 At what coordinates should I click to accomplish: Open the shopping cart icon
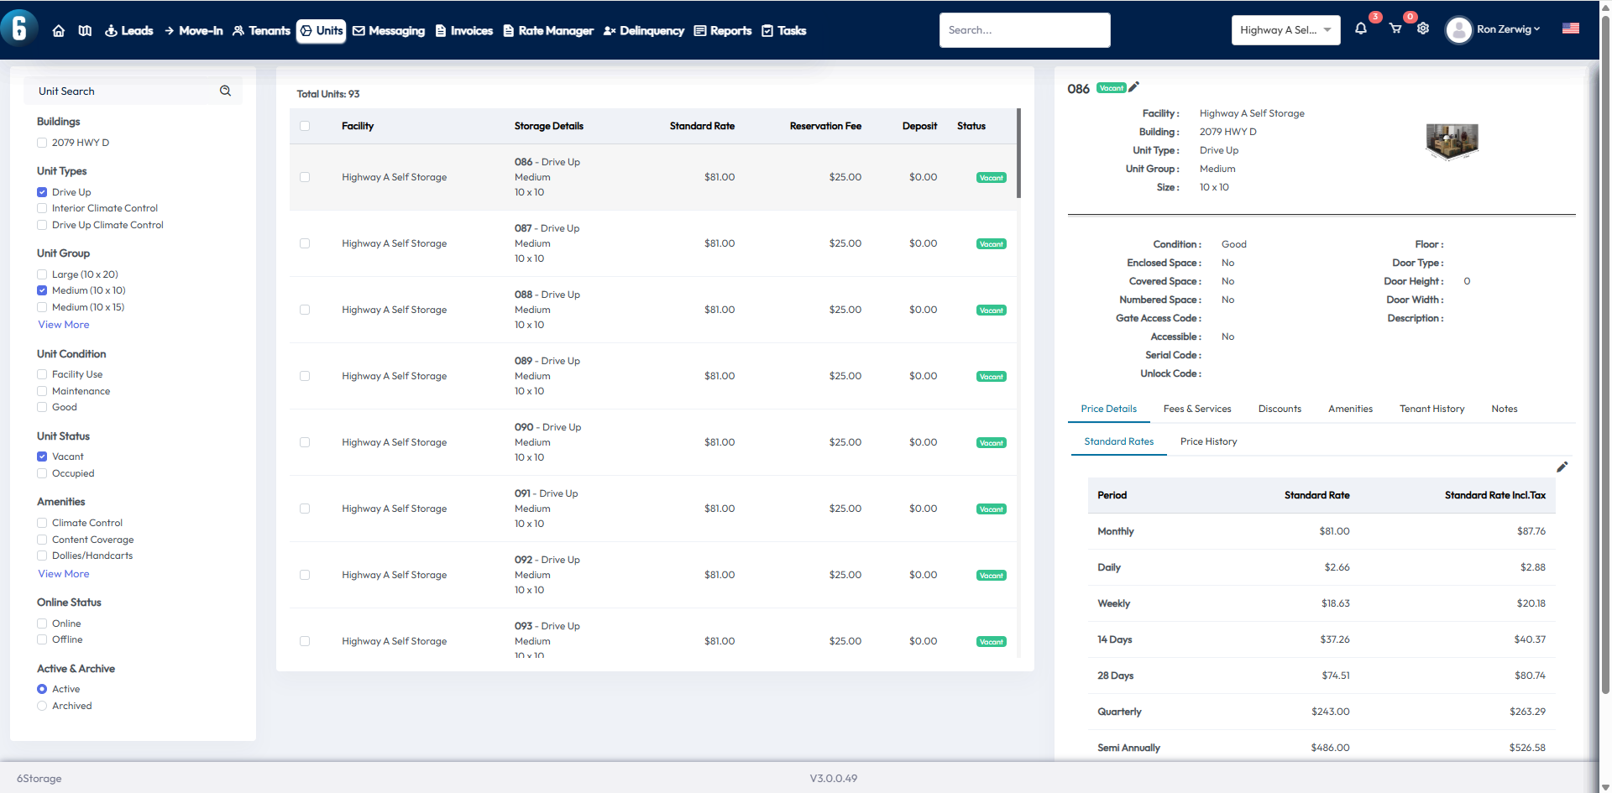pos(1395,29)
